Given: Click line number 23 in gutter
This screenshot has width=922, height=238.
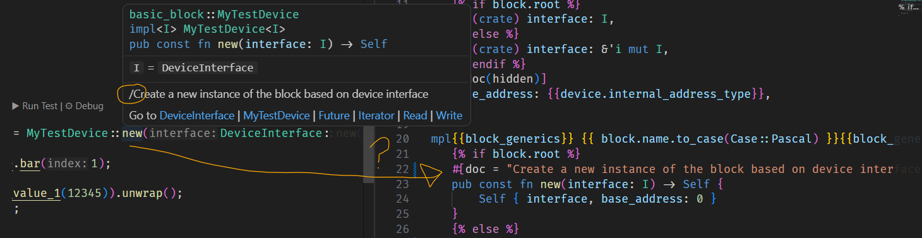Looking at the screenshot, I should [x=402, y=184].
